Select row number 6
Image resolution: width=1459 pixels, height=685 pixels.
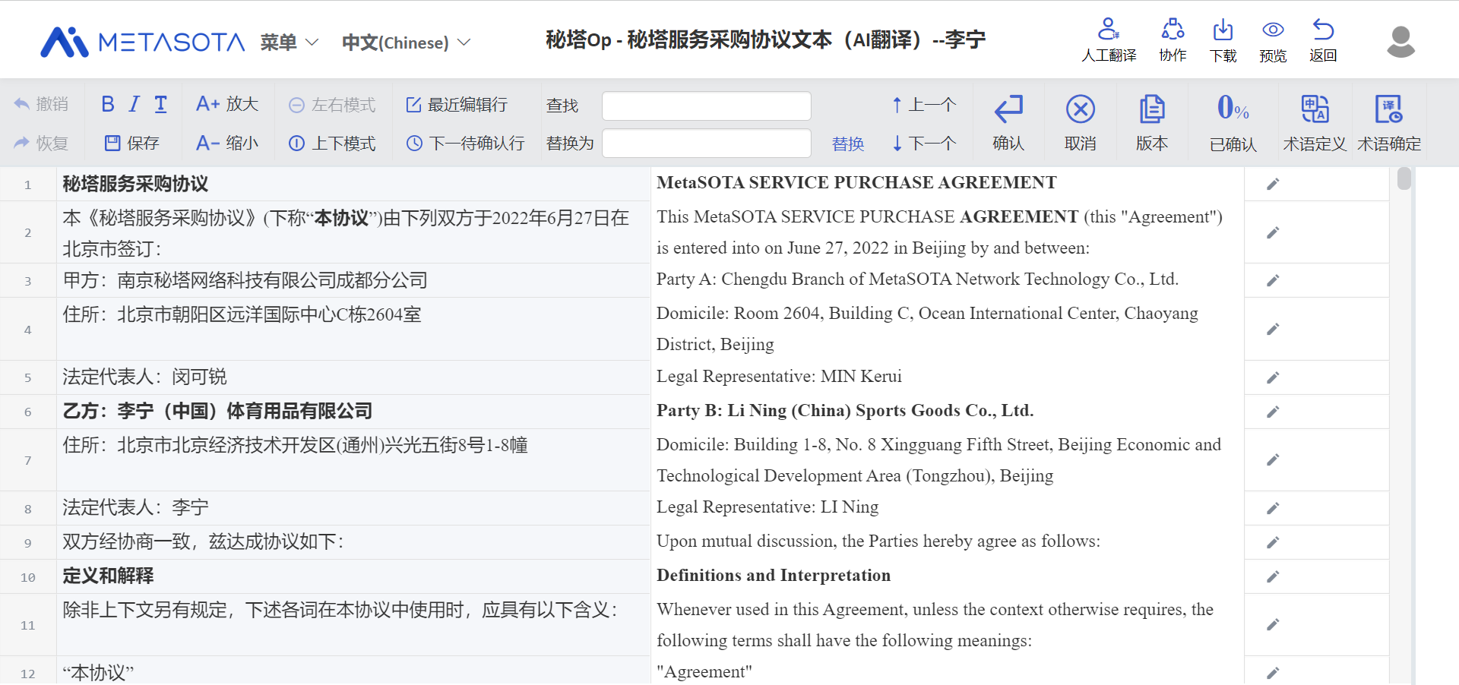click(28, 412)
